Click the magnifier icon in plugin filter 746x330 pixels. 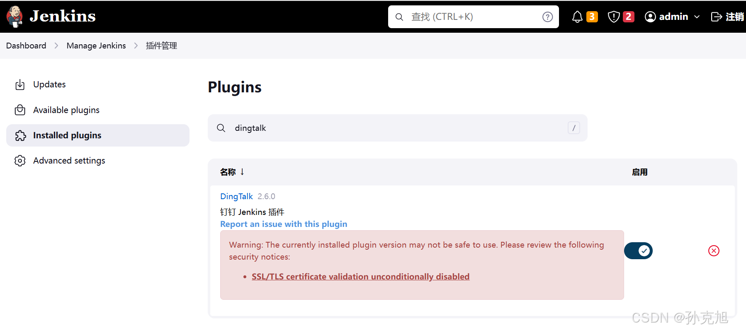(x=221, y=128)
